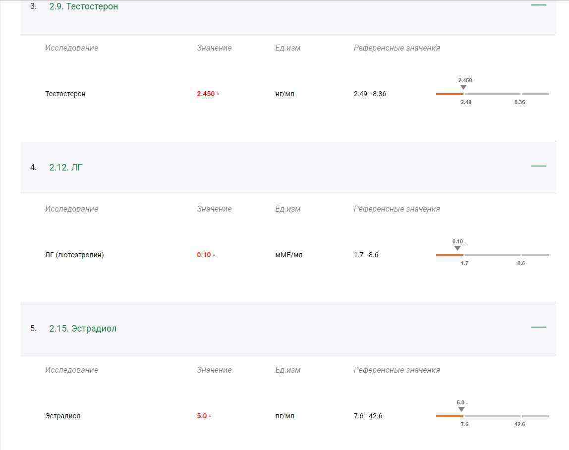Click the reference range text 2.49 - 8.36
569x450 pixels.
pyautogui.click(x=370, y=94)
